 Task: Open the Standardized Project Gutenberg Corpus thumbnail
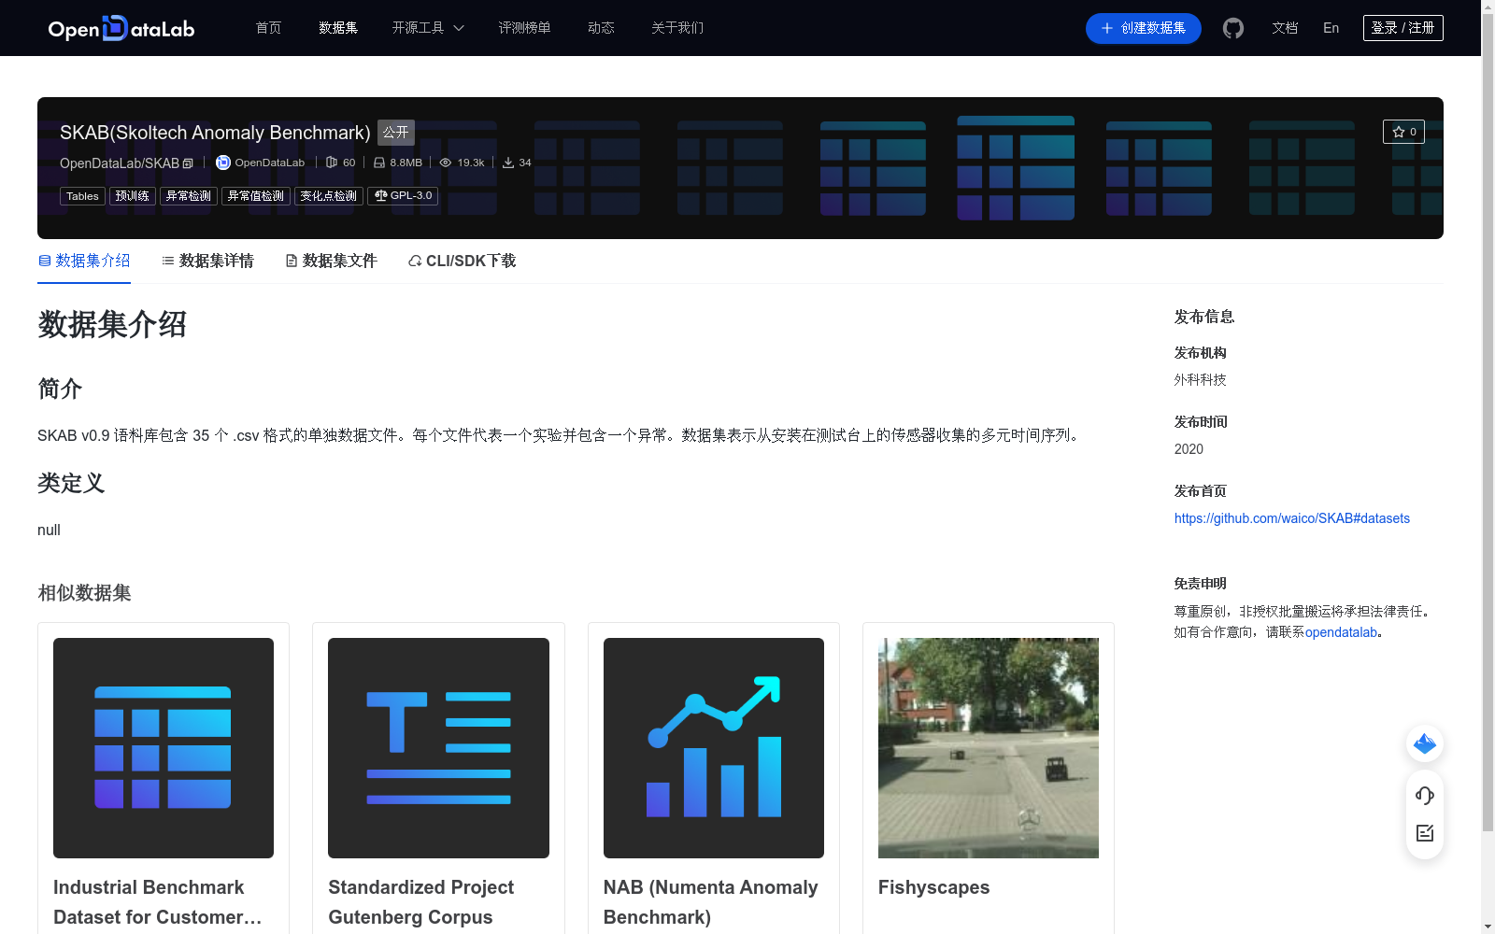(x=438, y=748)
